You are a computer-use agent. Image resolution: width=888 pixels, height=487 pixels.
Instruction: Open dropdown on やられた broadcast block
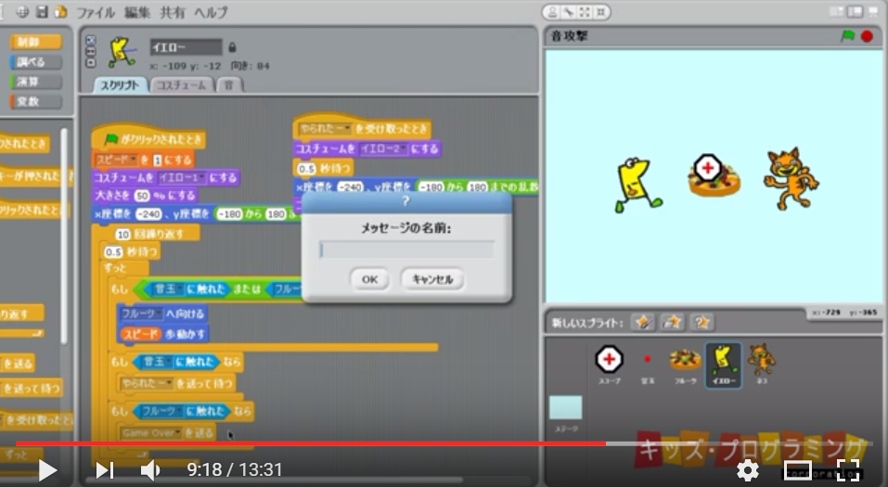(164, 383)
